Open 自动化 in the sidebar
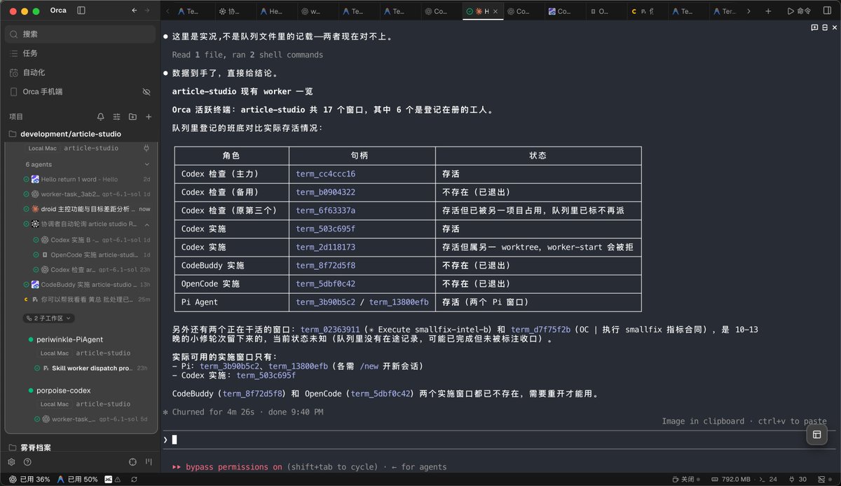This screenshot has height=486, width=841. tap(80, 72)
